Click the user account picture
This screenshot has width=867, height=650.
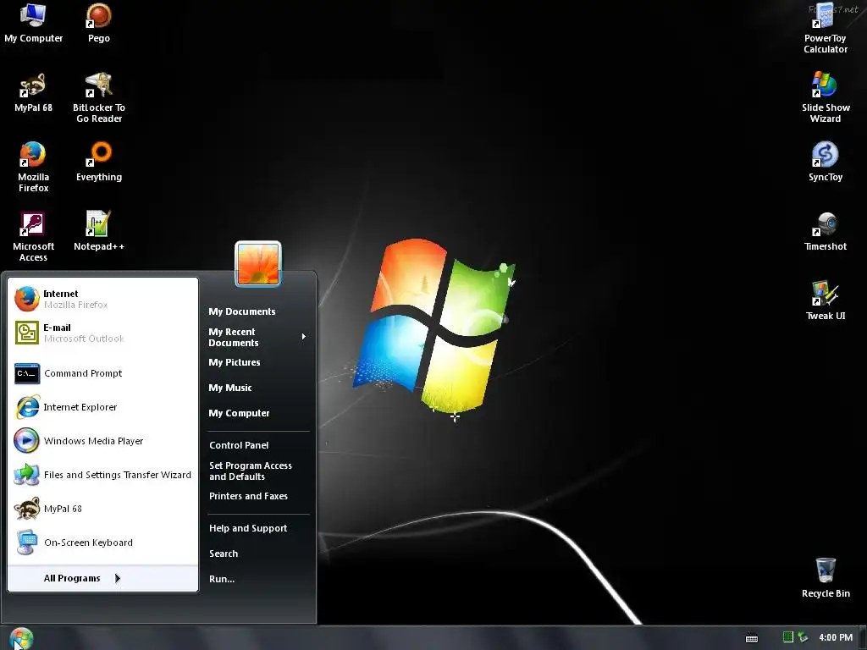[x=258, y=264]
